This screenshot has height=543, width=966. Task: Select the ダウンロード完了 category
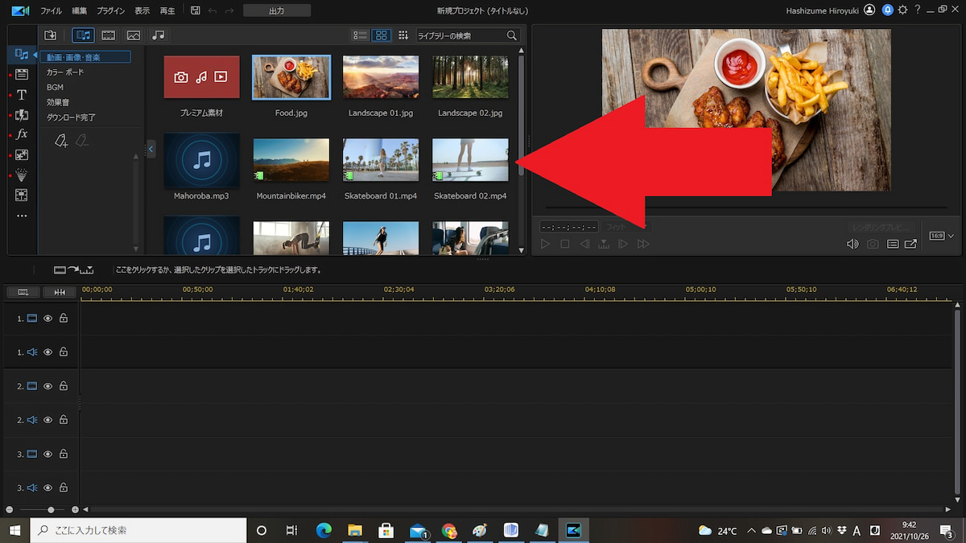point(71,117)
